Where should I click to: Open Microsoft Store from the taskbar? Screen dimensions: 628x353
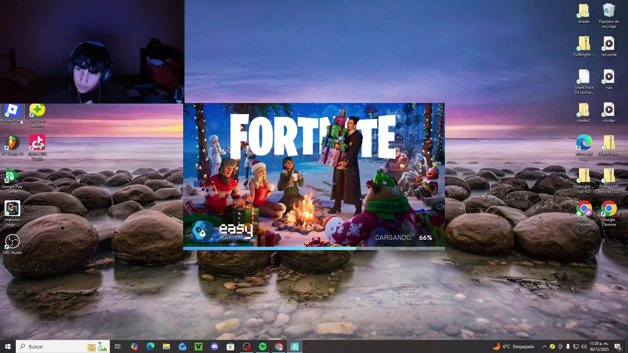[231, 347]
